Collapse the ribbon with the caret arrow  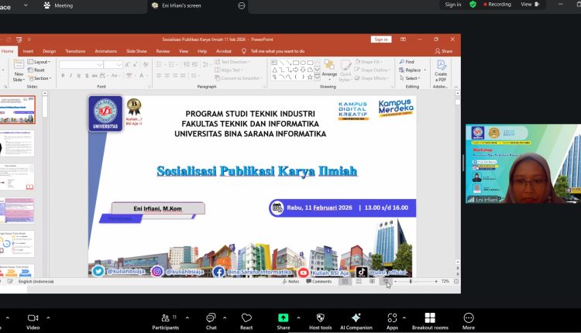point(456,87)
